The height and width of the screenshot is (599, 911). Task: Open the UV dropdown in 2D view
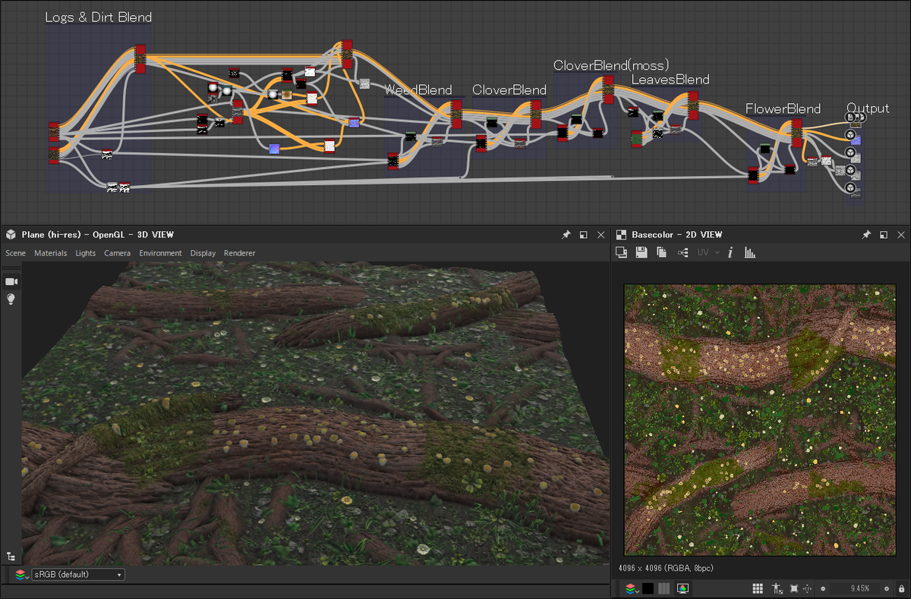(x=708, y=252)
